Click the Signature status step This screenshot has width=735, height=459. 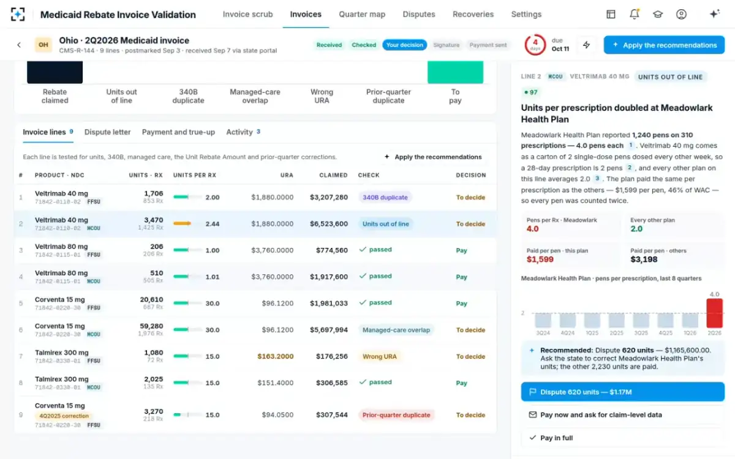[447, 45]
